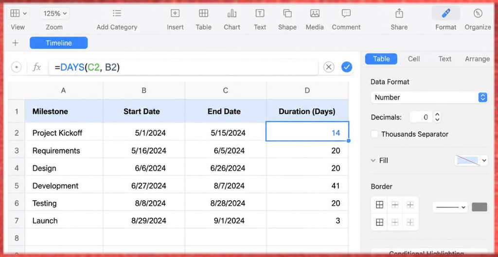Open the Data Format Number dropdown
Screen dimensions: 498x257
pyautogui.click(x=429, y=97)
